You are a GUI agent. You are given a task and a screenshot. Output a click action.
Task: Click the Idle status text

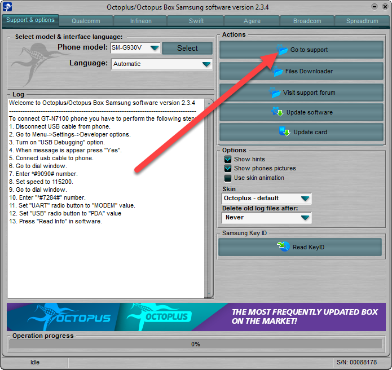(35, 362)
